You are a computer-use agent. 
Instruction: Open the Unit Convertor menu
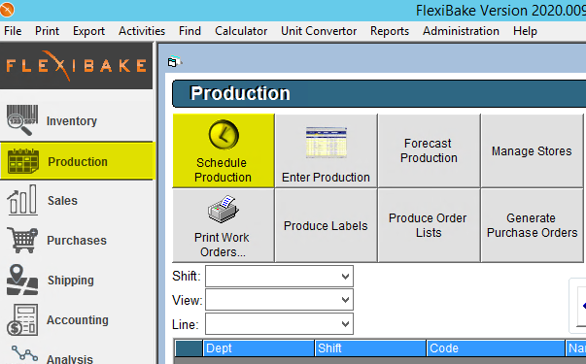click(x=319, y=31)
